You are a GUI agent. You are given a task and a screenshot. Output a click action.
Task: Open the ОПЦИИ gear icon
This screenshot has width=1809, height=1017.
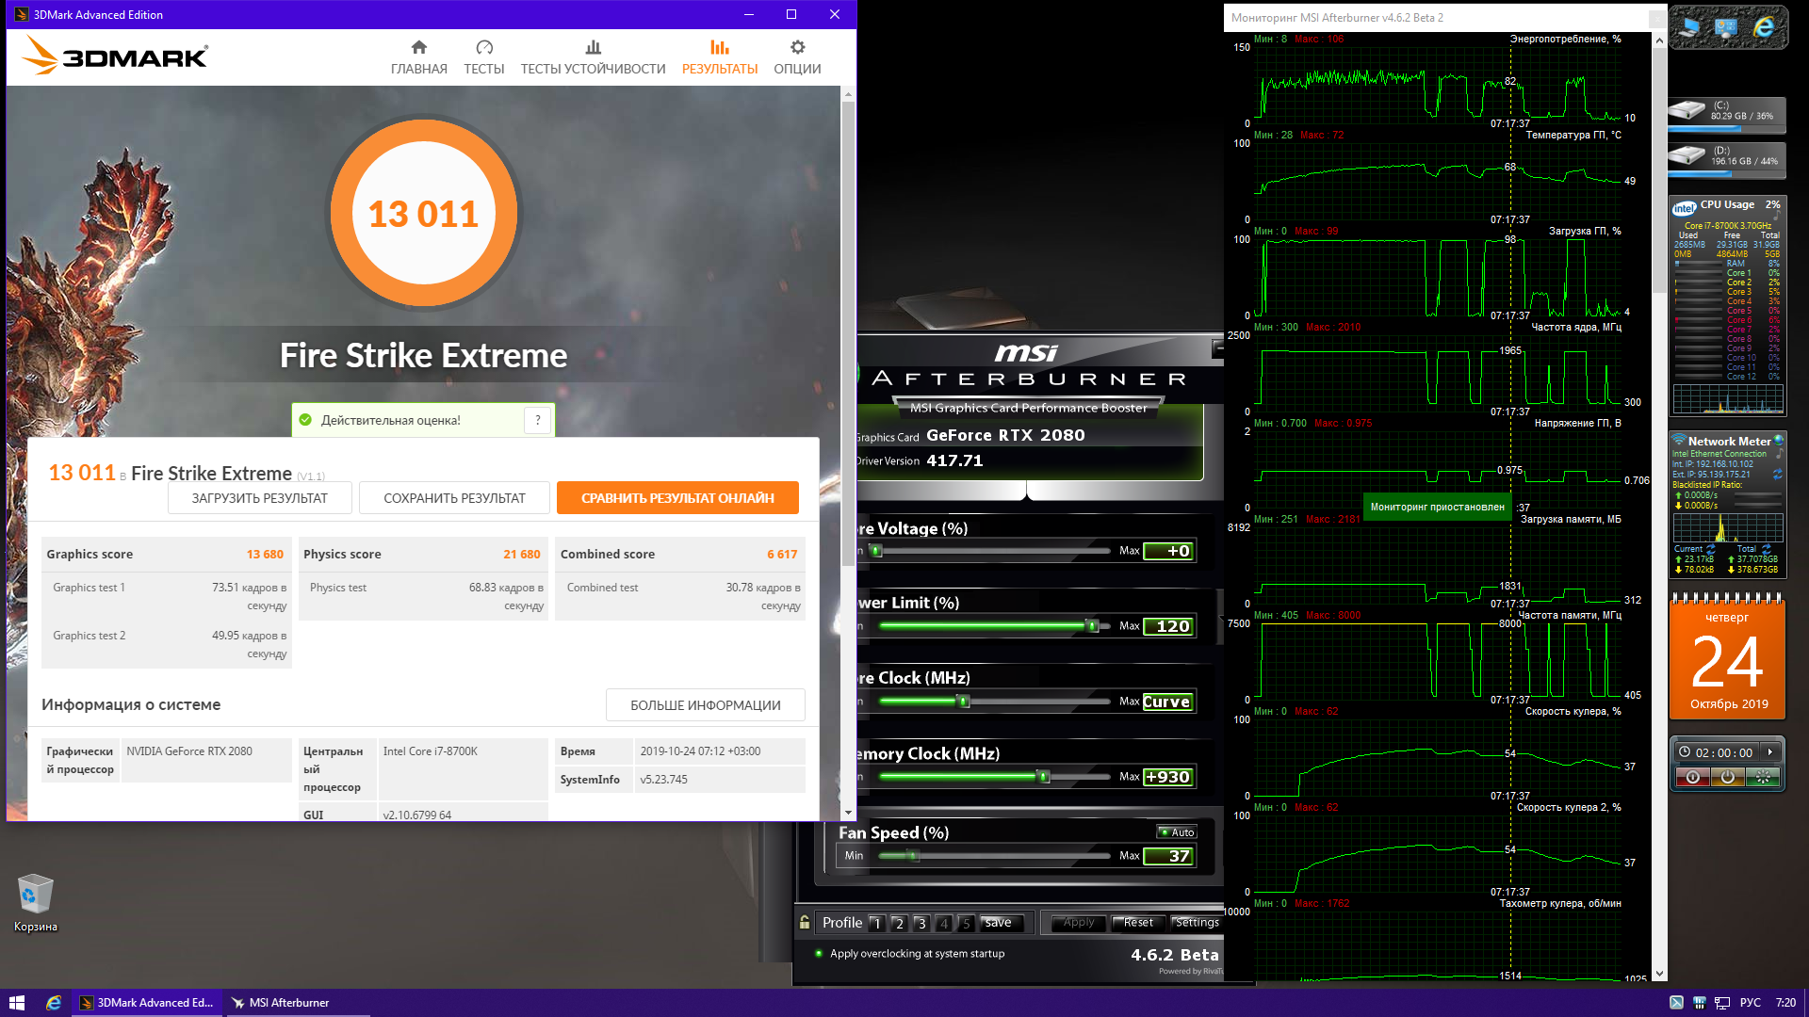point(797,48)
